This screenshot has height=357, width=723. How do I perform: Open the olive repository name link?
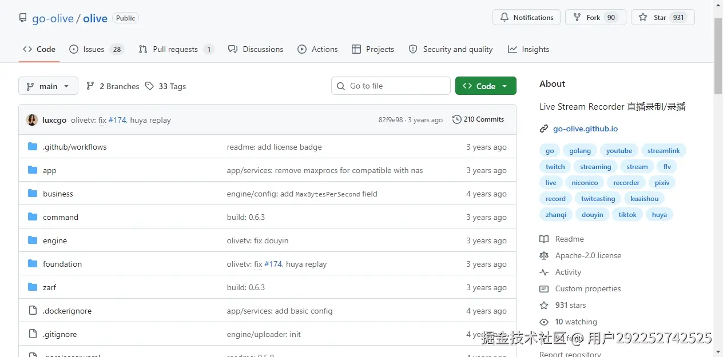pos(95,18)
